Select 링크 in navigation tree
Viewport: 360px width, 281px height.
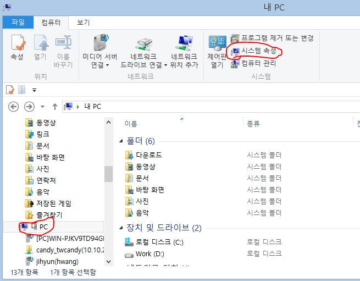pyautogui.click(x=37, y=134)
